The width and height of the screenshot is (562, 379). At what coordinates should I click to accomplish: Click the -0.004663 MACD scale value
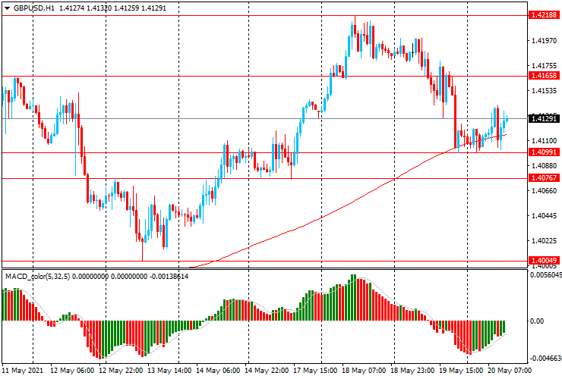pyautogui.click(x=546, y=359)
